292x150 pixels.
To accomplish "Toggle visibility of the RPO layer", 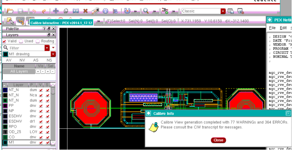I will pyautogui.click(x=41, y=126).
